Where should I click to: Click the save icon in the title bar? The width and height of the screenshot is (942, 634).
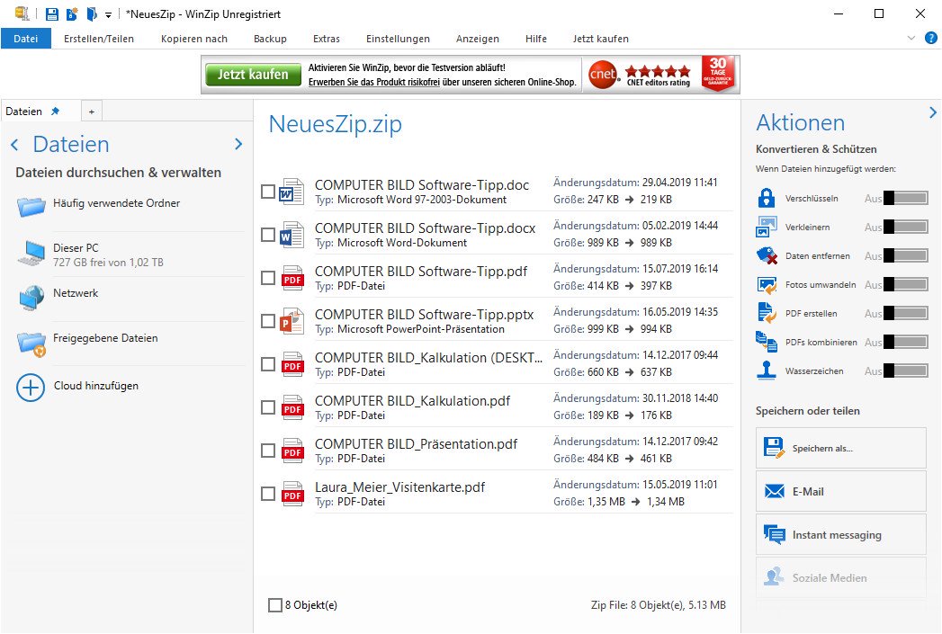pos(52,13)
